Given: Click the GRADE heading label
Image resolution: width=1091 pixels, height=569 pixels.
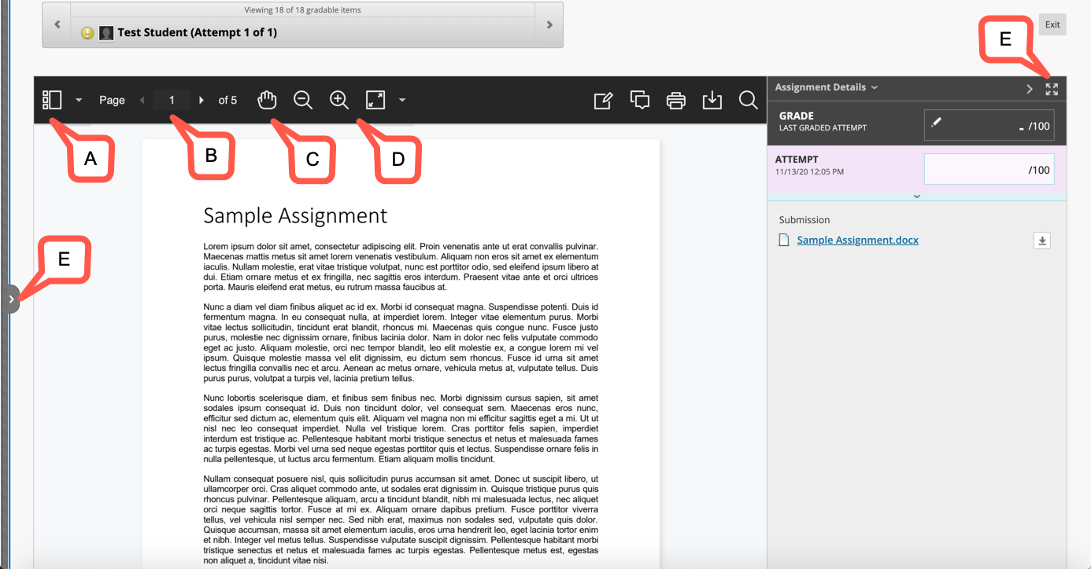Looking at the screenshot, I should [796, 116].
